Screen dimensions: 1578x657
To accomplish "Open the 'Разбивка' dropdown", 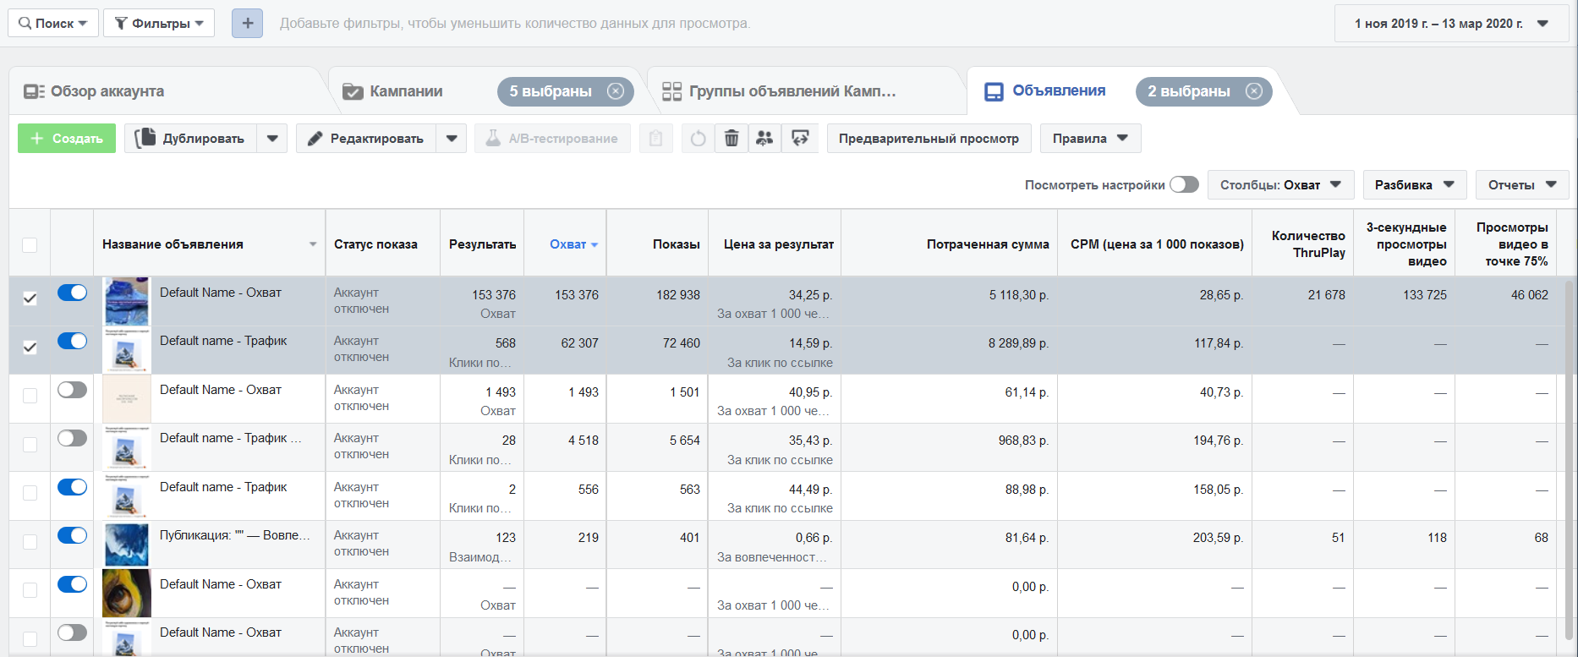I will 1414,185.
